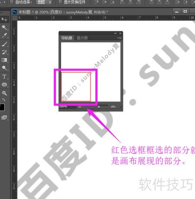The image size is (195, 199).
Task: Swap foreground and background colors
Action: click(x=3, y=100)
